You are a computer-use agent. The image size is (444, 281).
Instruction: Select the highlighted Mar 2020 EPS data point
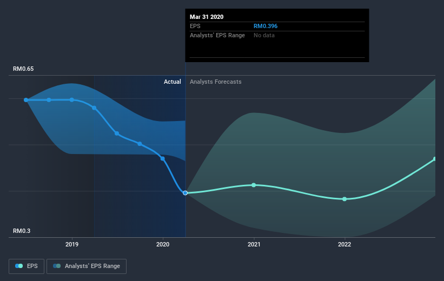[x=185, y=193]
